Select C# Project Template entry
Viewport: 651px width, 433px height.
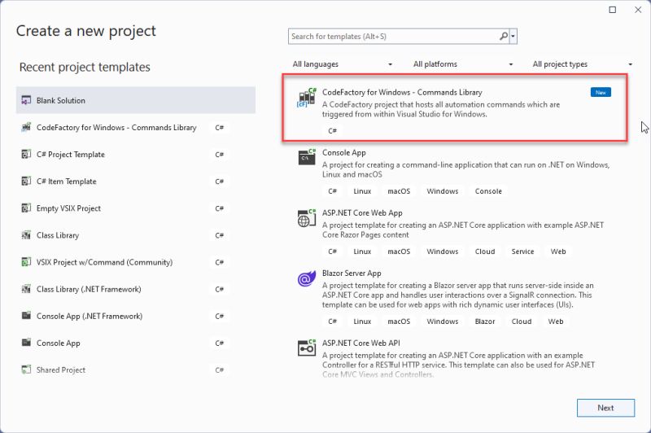(136, 155)
